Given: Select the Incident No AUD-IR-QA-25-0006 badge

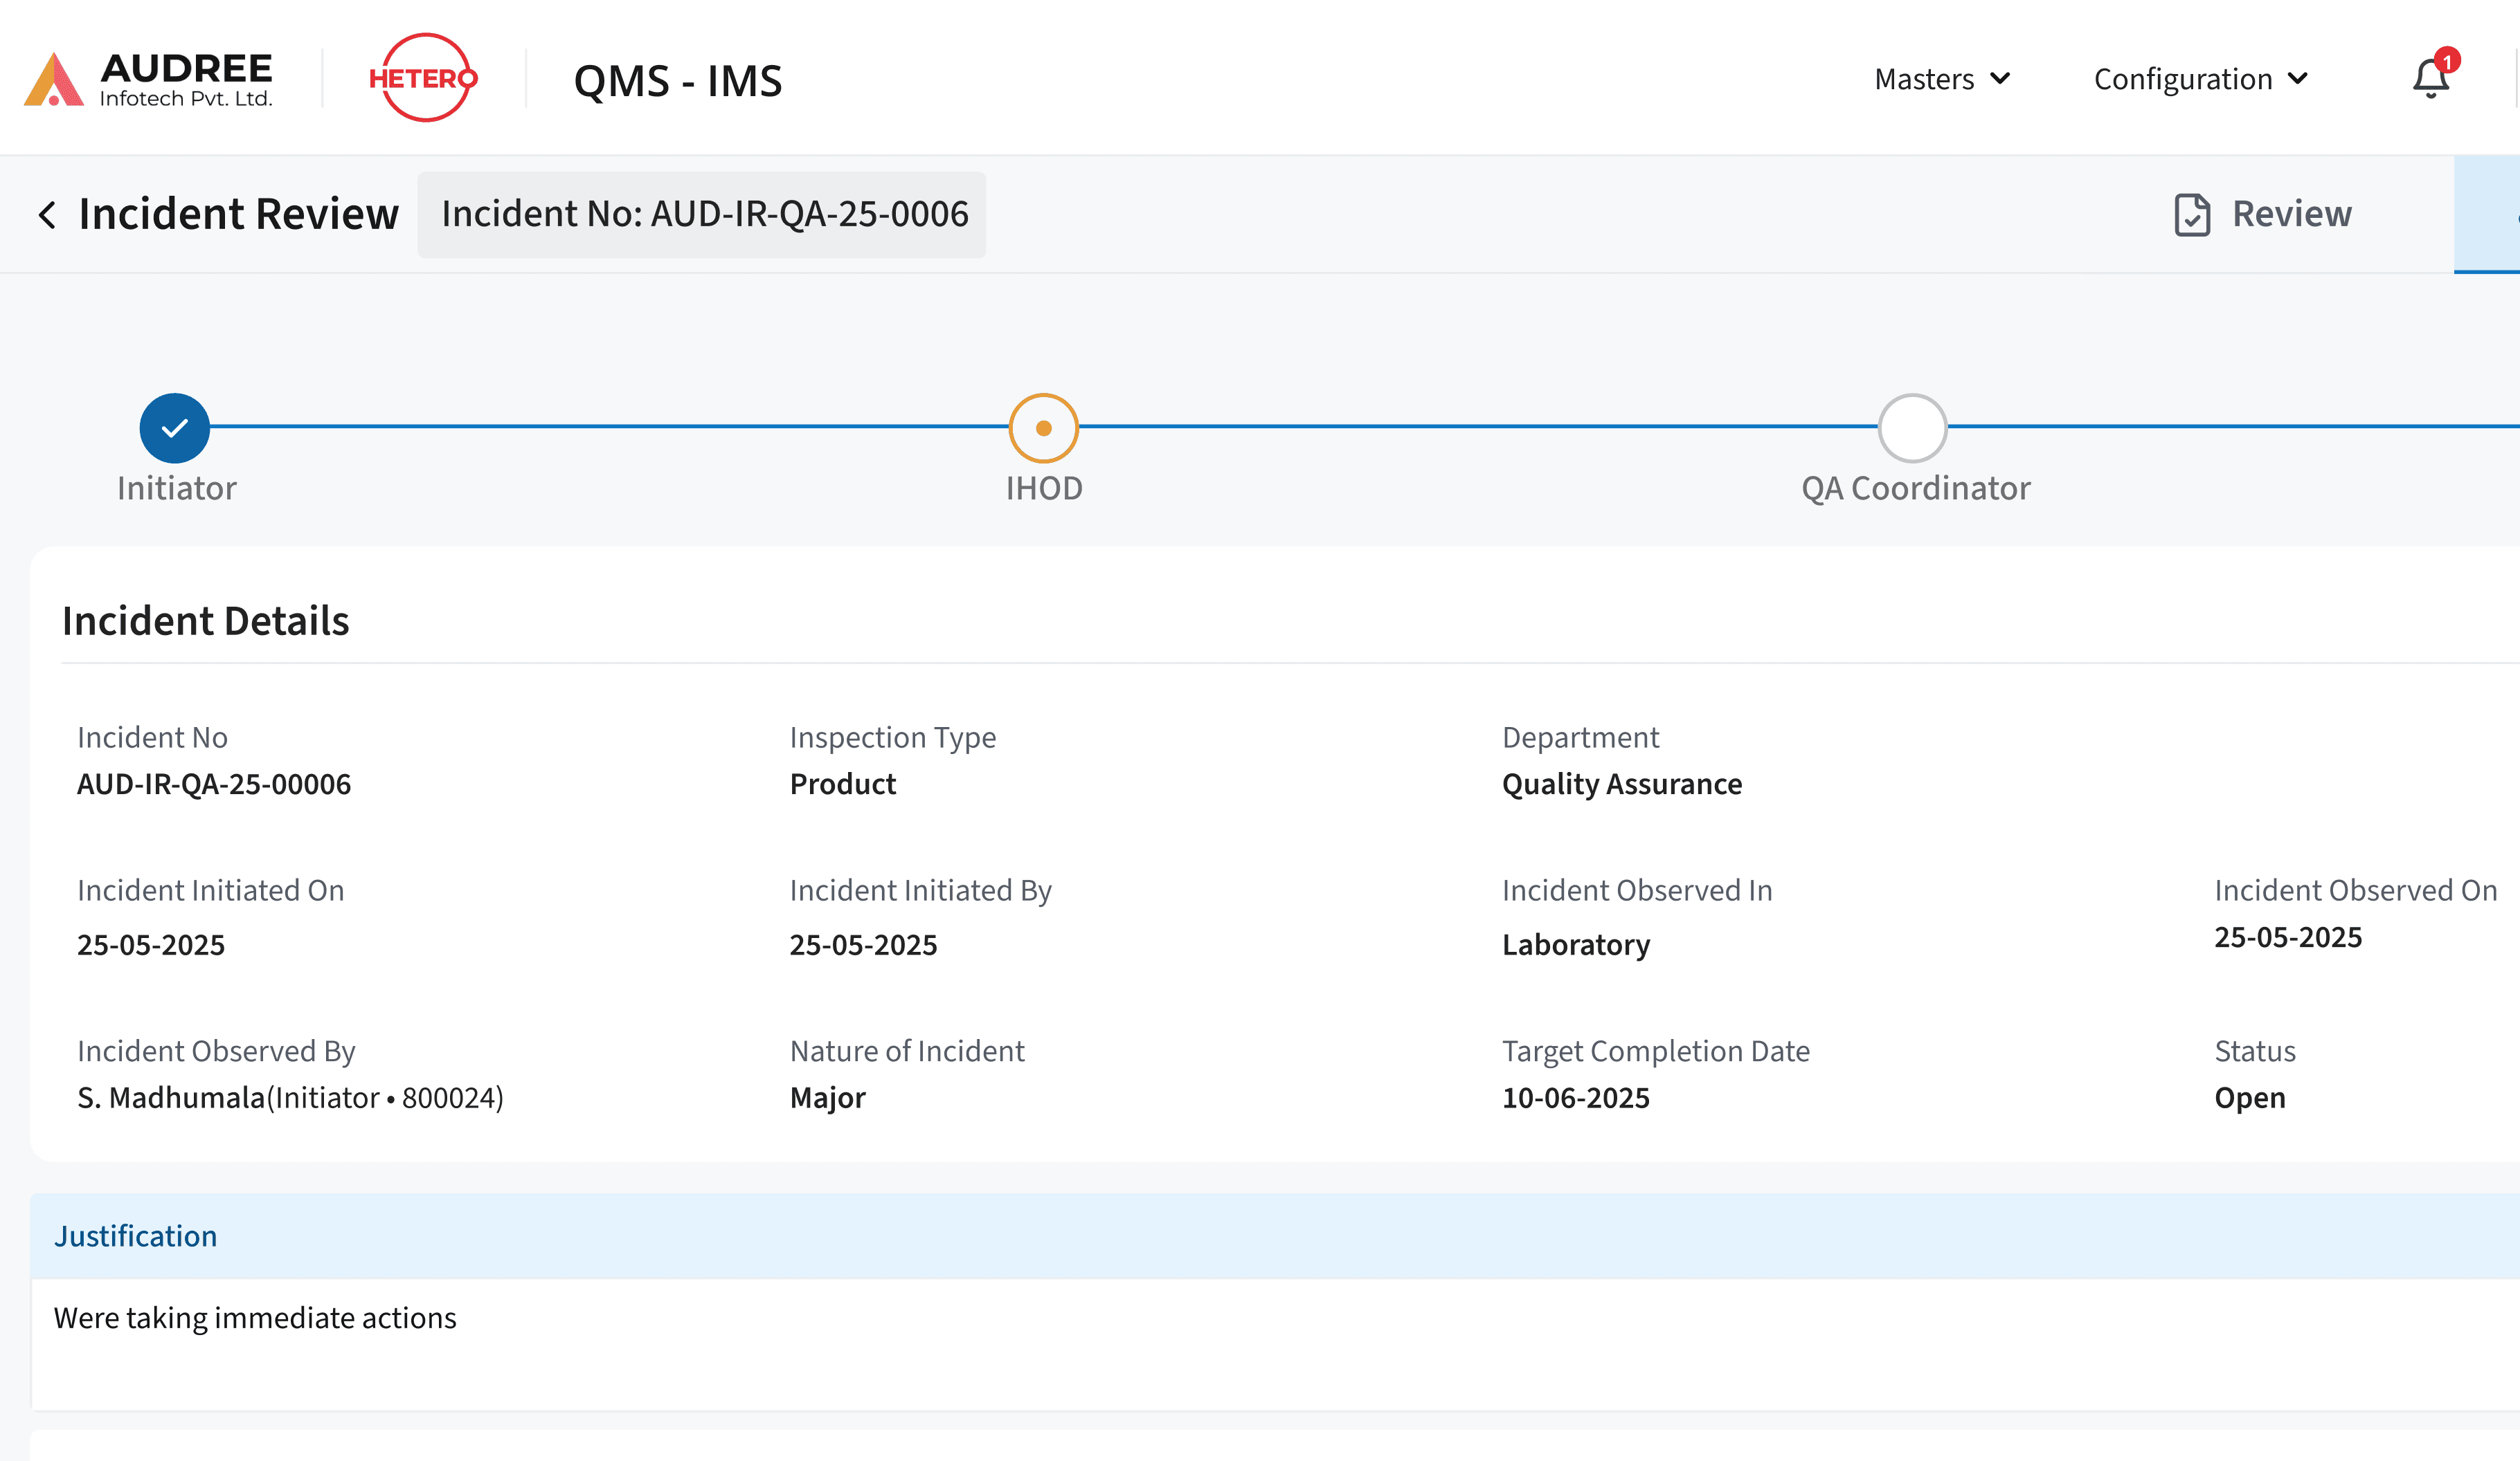Looking at the screenshot, I should [x=702, y=214].
